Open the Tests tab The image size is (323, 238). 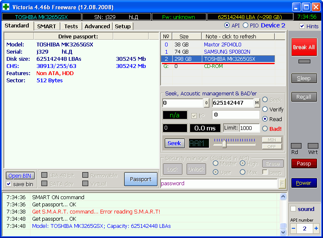click(71, 26)
